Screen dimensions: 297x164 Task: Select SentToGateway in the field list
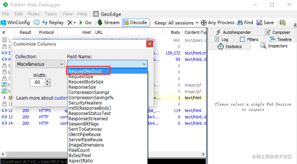point(107,129)
